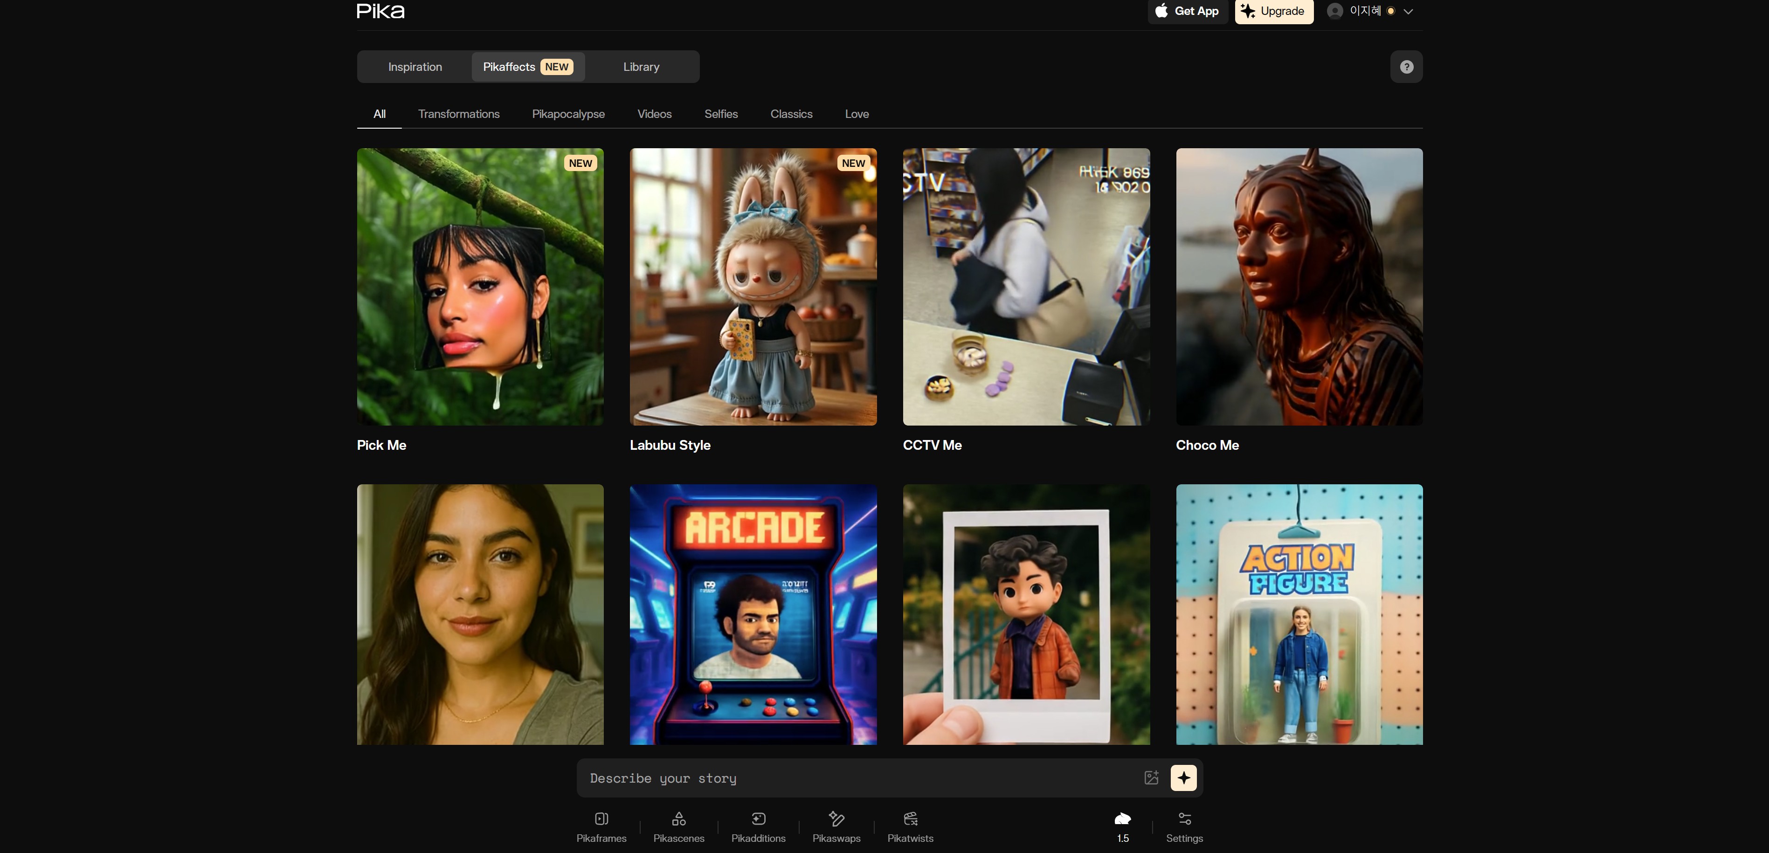Show the Pikapocalypse effects category
This screenshot has height=853, width=1769.
tap(568, 114)
